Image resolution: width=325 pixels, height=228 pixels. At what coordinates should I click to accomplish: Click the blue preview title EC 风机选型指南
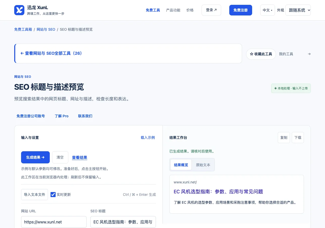pyautogui.click(x=218, y=192)
